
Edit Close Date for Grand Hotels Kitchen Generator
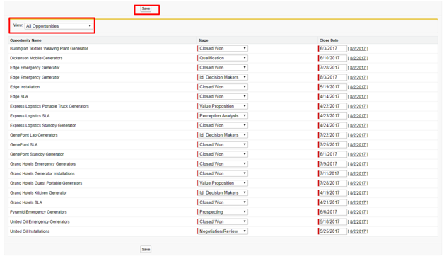[333, 193]
